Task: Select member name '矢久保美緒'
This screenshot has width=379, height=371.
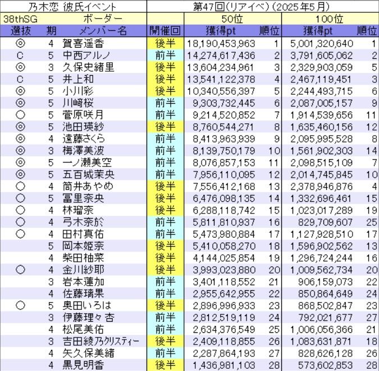Action: (88, 353)
